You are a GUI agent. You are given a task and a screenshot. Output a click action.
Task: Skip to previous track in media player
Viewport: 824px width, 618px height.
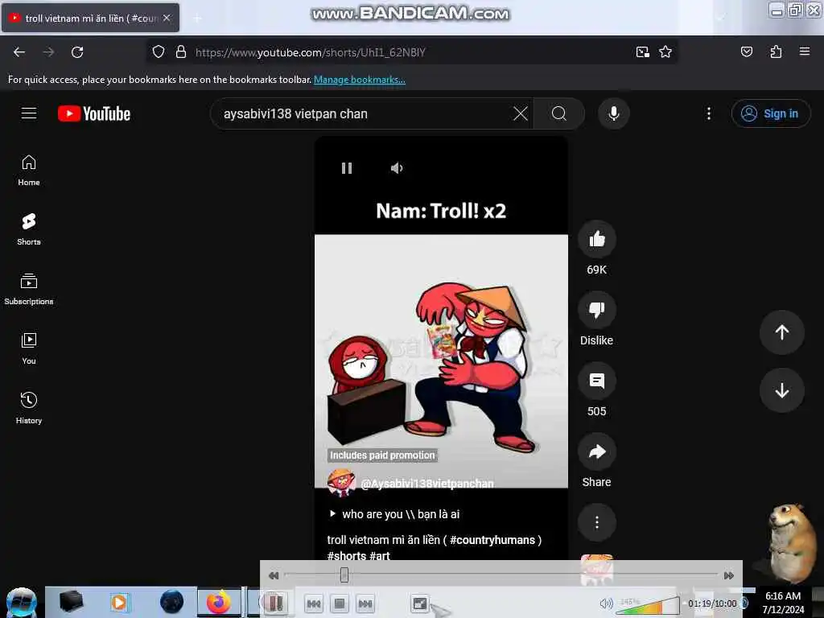coord(314,604)
